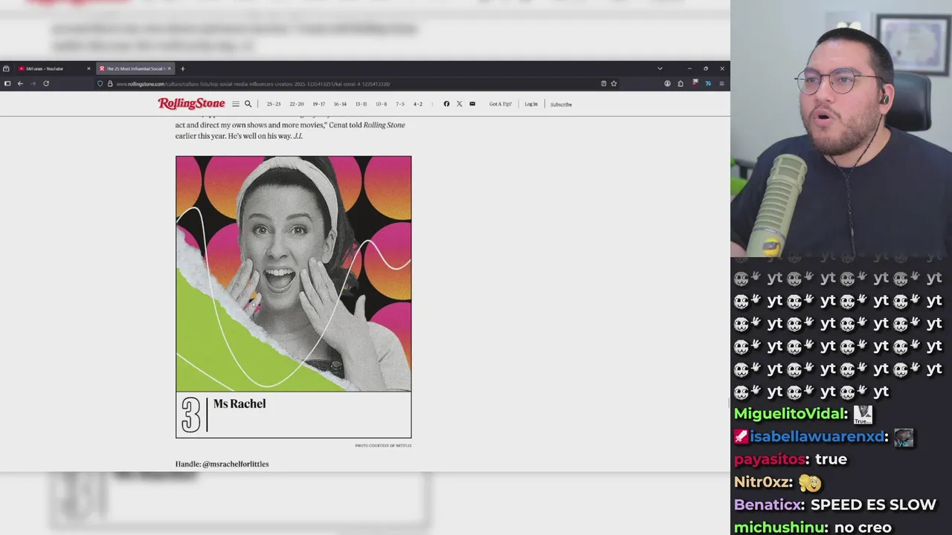Open a new browser tab
Image resolution: width=952 pixels, height=535 pixels.
[x=182, y=68]
